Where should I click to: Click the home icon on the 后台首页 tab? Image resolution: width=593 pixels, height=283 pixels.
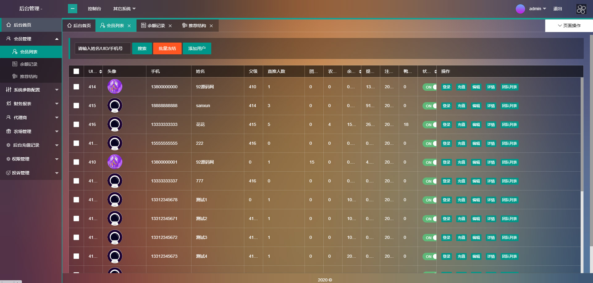pyautogui.click(x=69, y=25)
